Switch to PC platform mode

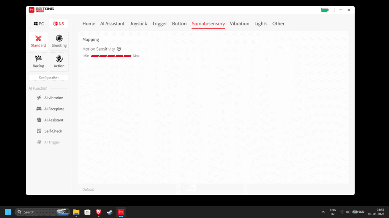point(39,24)
